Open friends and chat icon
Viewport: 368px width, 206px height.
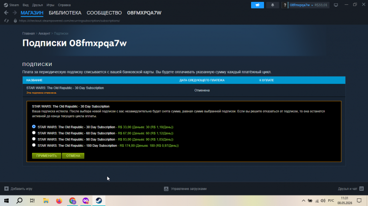(x=361, y=188)
